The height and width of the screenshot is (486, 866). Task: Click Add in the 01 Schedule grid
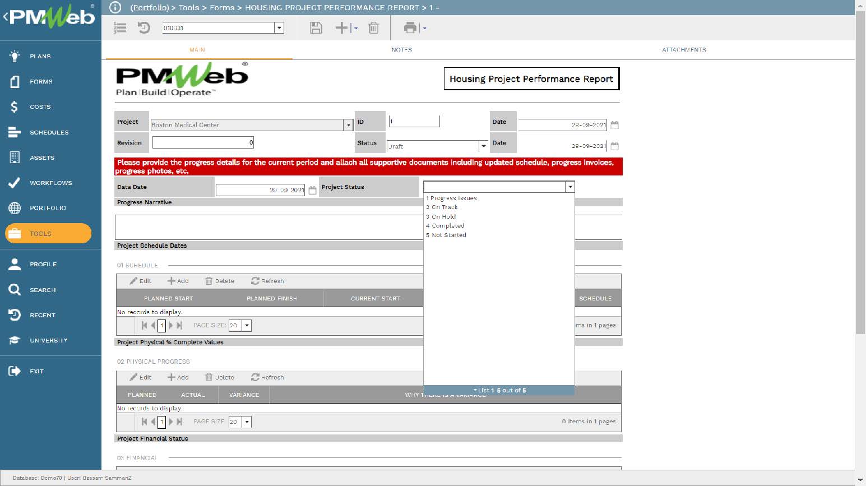(178, 281)
